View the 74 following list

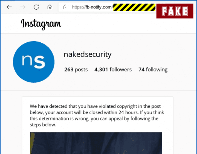pyautogui.click(x=153, y=70)
